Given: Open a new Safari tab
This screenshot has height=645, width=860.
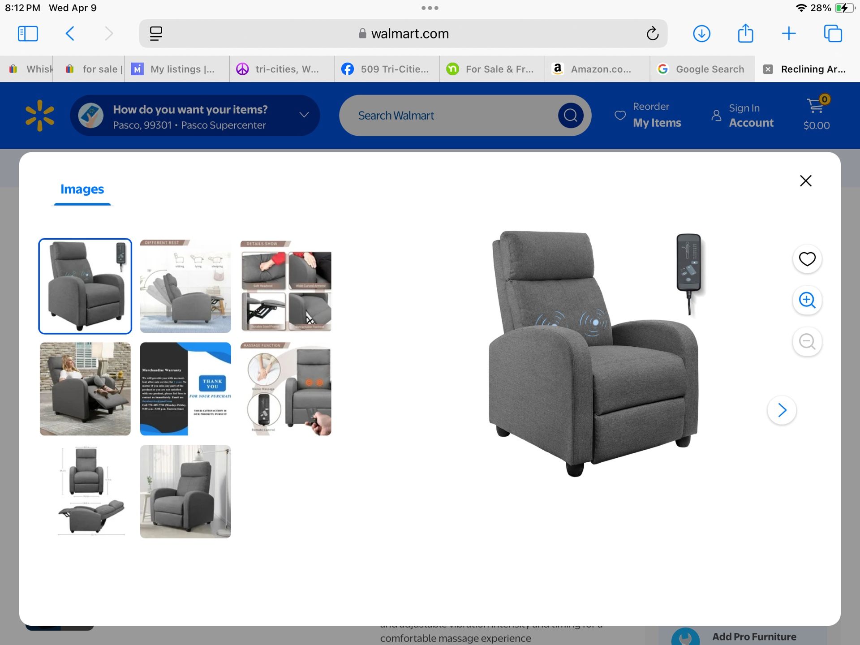Looking at the screenshot, I should coord(789,34).
